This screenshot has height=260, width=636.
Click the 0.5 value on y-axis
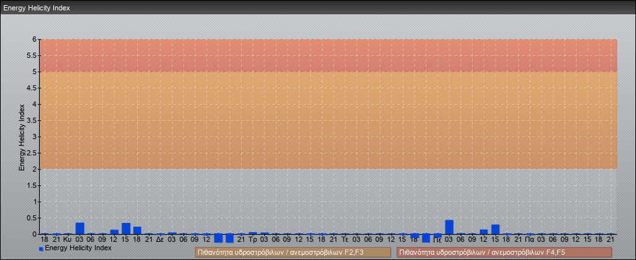coord(32,218)
